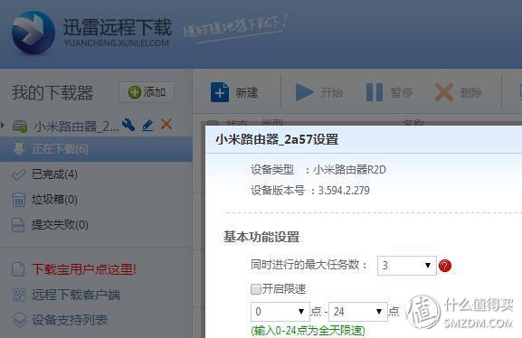Image resolution: width=522 pixels, height=338 pixels.
Task: Click the 提交失败 document icon
Action: pos(18,225)
